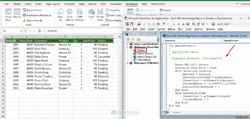Screen dimensions: 250x119
Task: Open the Format menu in VBA editor
Action: coord(161,29)
